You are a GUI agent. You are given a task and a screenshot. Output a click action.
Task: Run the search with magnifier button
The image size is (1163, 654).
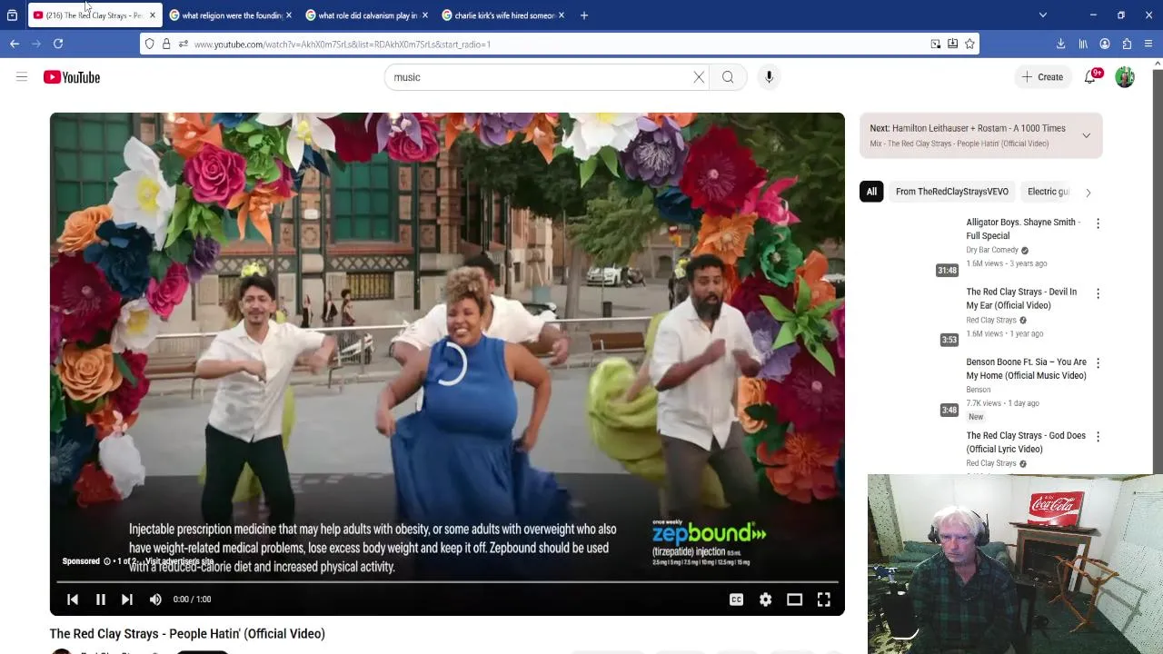tap(728, 77)
